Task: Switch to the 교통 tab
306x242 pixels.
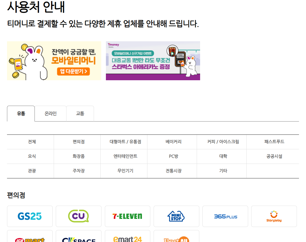Action: pyautogui.click(x=80, y=113)
